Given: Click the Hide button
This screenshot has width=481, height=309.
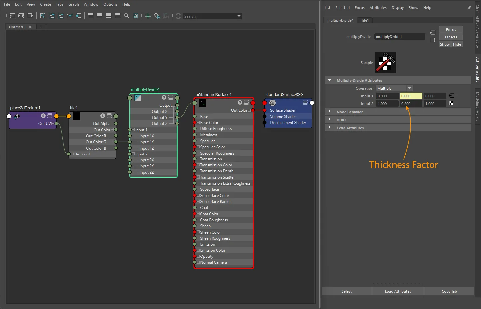Looking at the screenshot, I should click(457, 44).
